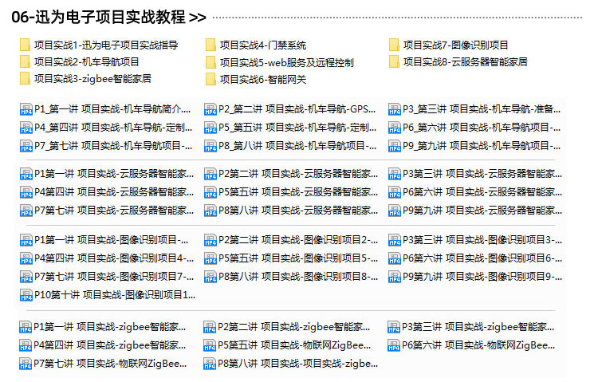Click MP4 icon of P5_第五讲 机车导航-定制
This screenshot has width=598, height=382.
click(210, 128)
